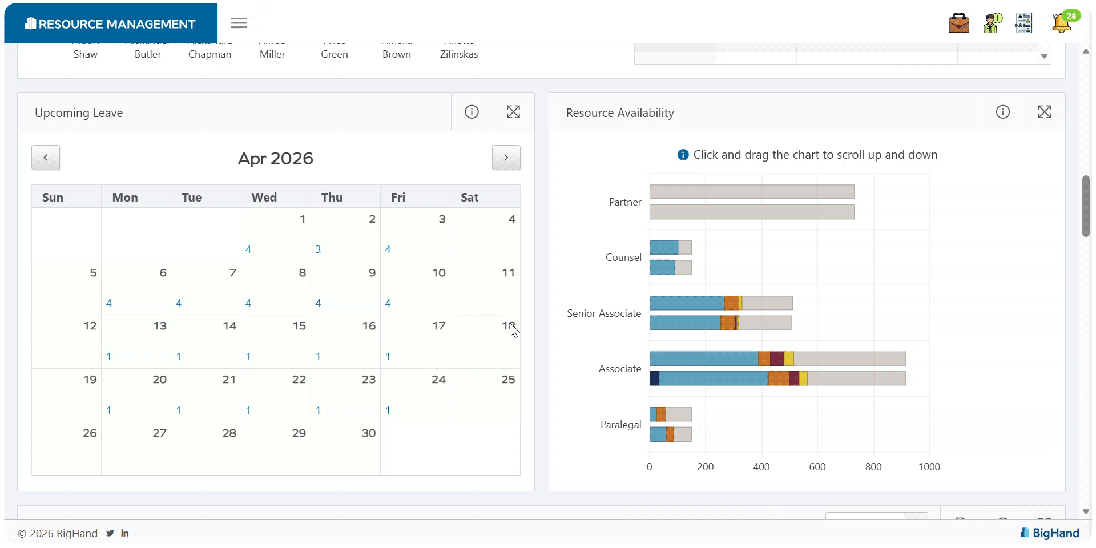This screenshot has height=548, width=1096.
Task: Click the dropdown arrow in the top-right table
Action: (x=1044, y=56)
